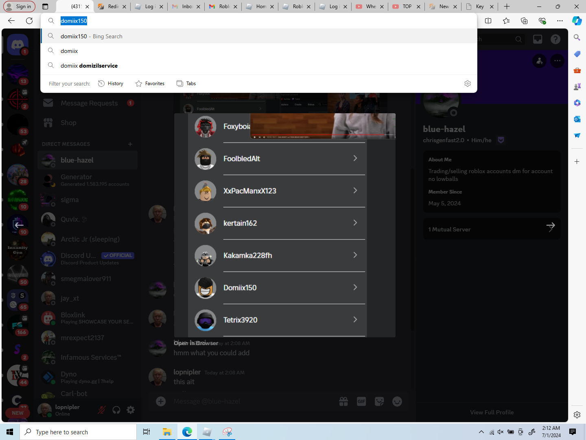This screenshot has height=440, width=586.
Task: Open Windows notification center
Action: 573,432
